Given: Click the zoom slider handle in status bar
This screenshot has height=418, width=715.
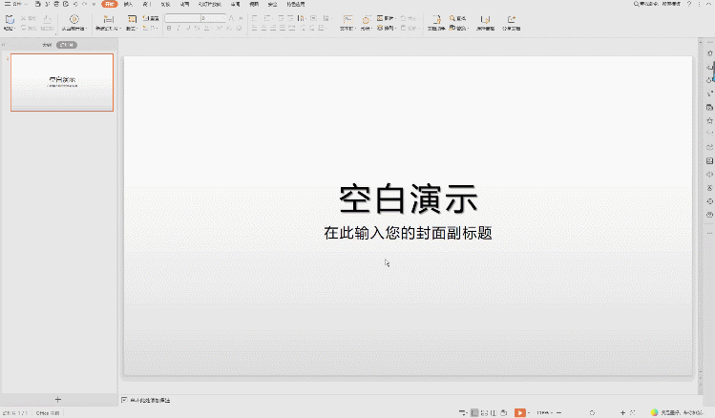Looking at the screenshot, I should click(592, 412).
